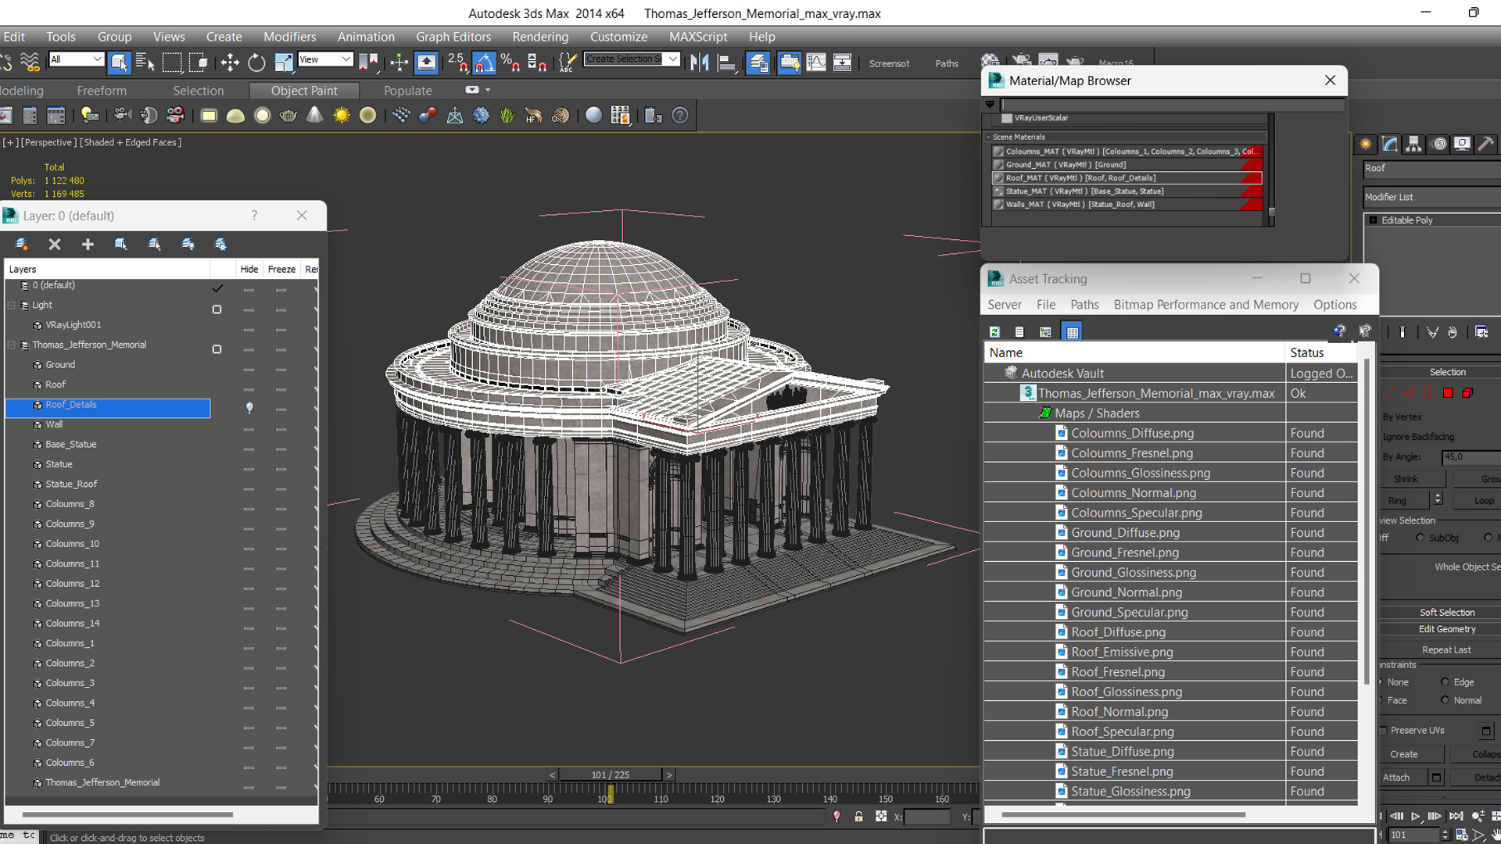The height and width of the screenshot is (844, 1501).
Task: Collapse the Thomas_Jefferson_Memorial layer tree
Action: (12, 345)
